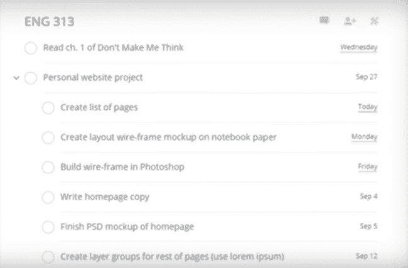The image size is (408, 268).
Task: Tick the Write homepage copy checkbox
Action: coord(48,197)
